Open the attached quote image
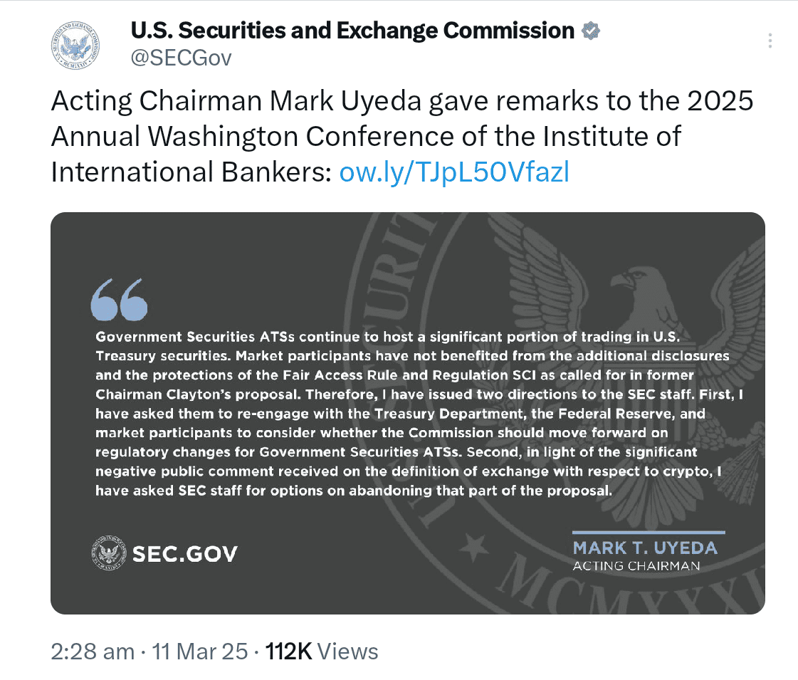The image size is (798, 680). coord(406,413)
